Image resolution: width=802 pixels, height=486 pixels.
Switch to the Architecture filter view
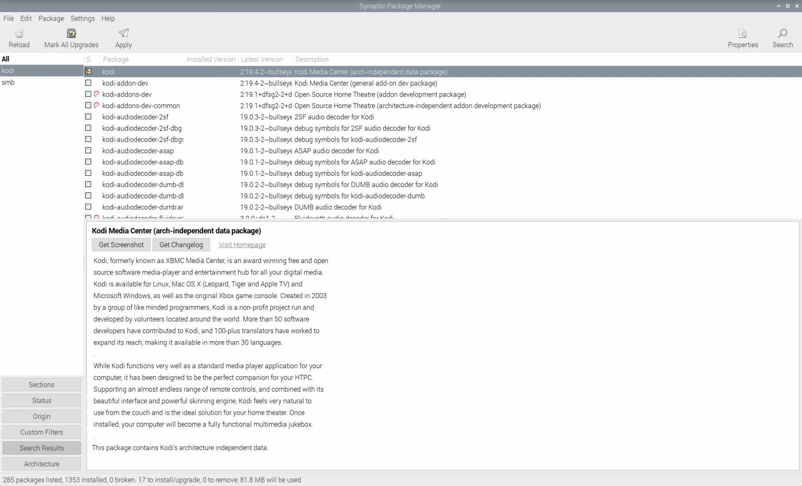(42, 464)
